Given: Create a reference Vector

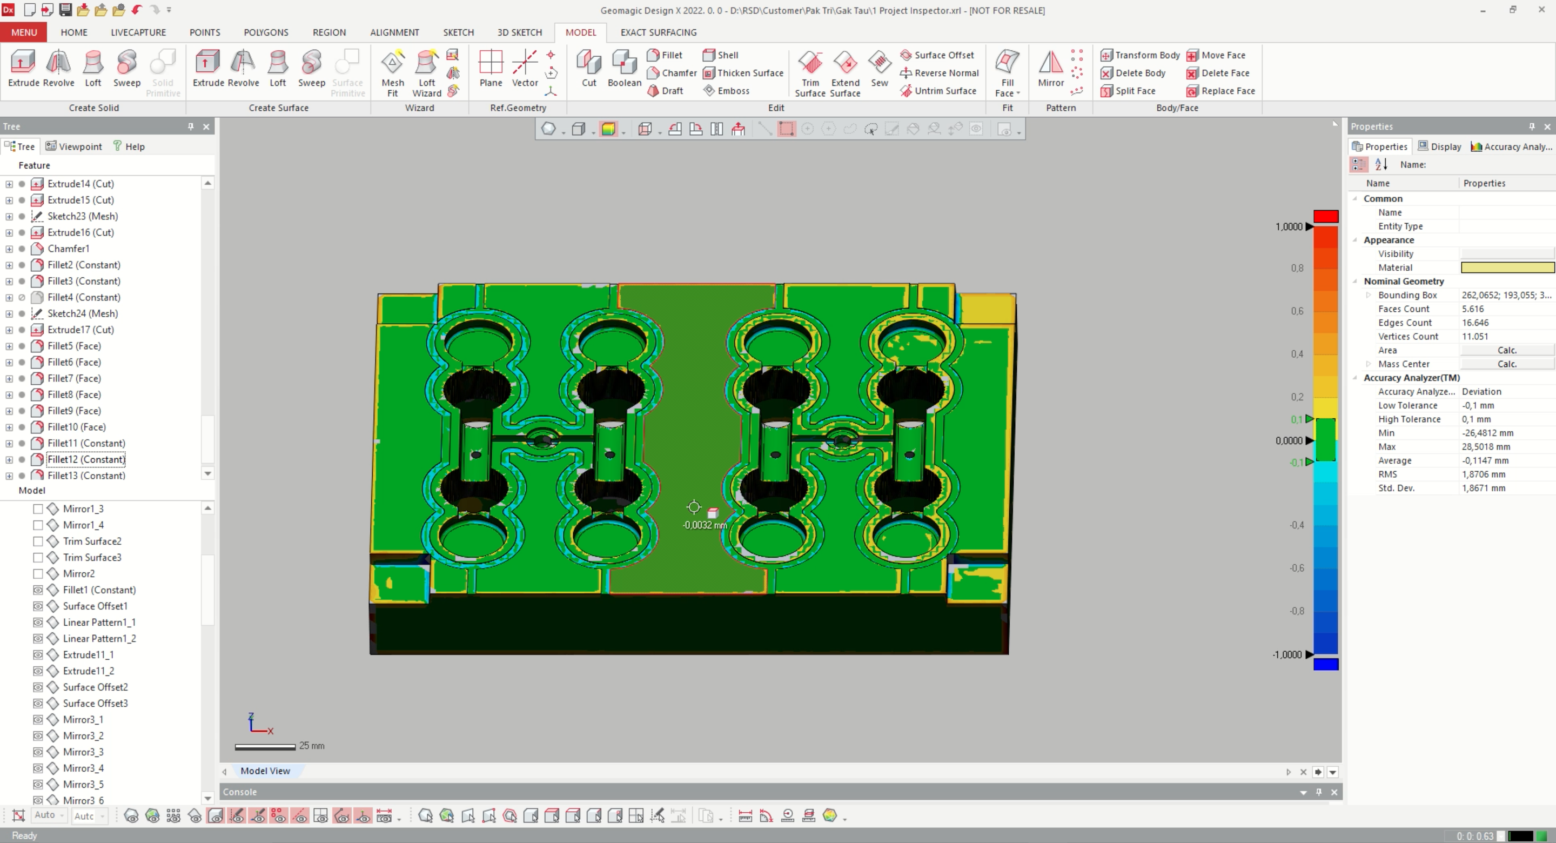Looking at the screenshot, I should pyautogui.click(x=525, y=69).
